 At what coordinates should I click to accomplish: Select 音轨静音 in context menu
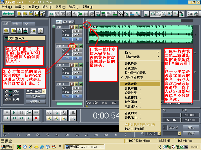[x=140, y=64]
